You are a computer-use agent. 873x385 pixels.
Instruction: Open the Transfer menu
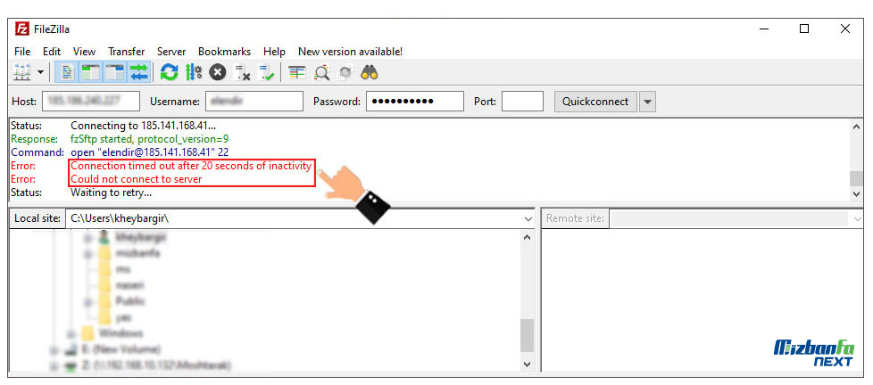point(127,52)
